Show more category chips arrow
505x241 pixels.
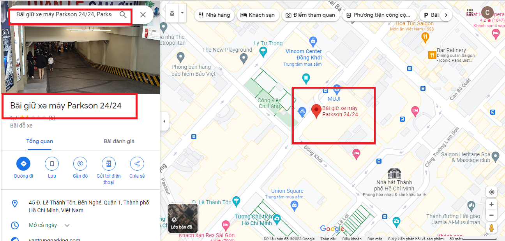446,15
